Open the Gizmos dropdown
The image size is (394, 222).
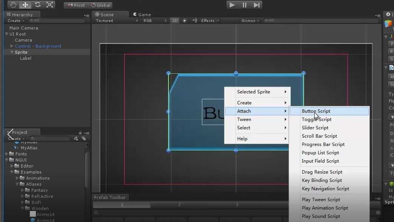(x=250, y=21)
